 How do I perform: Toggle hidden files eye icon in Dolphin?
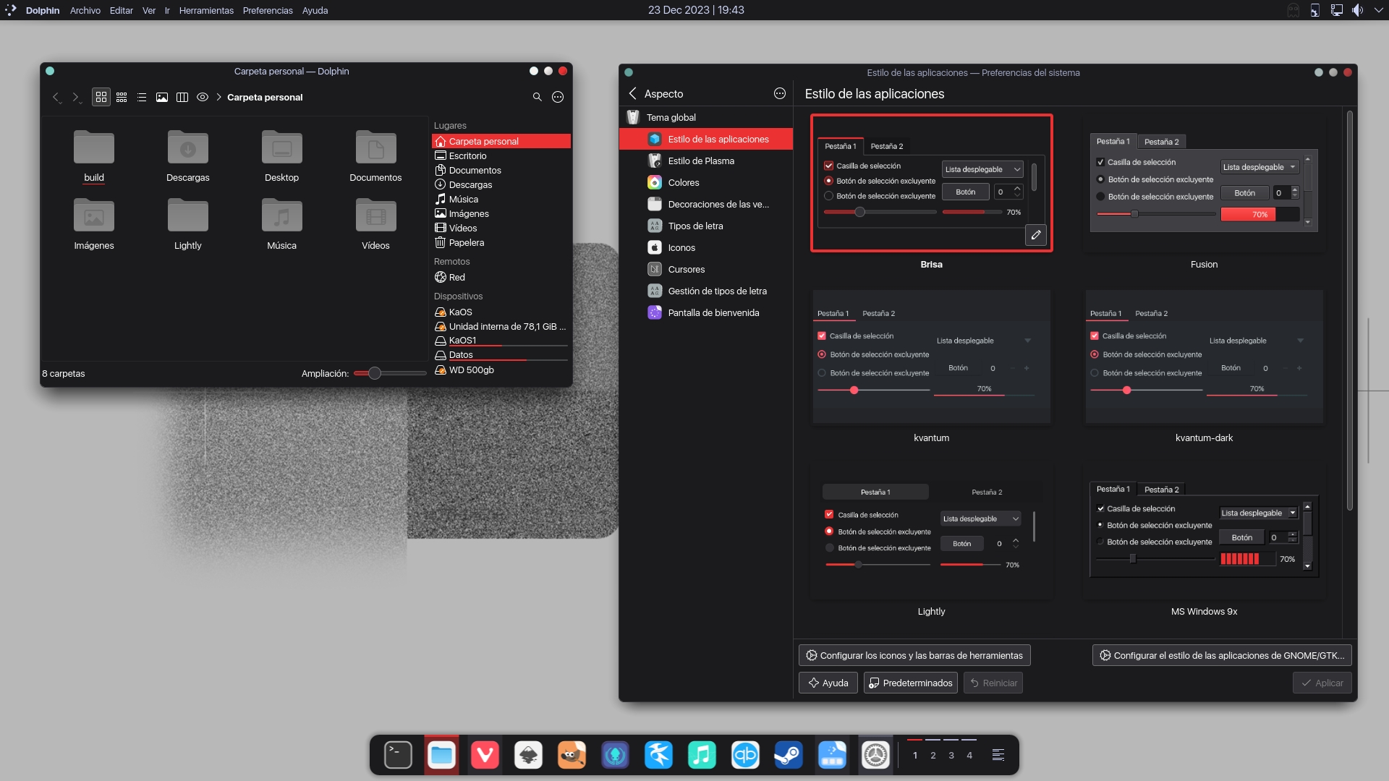[203, 97]
